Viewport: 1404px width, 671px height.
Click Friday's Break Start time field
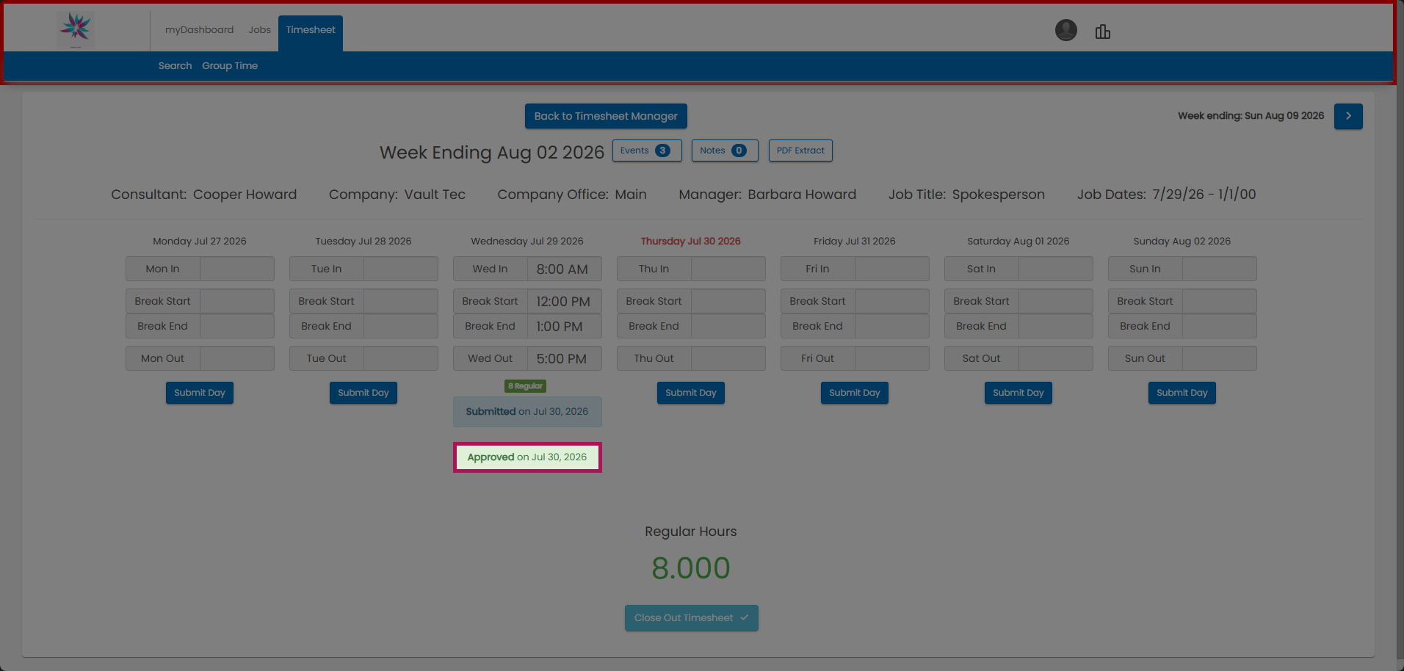coord(891,301)
